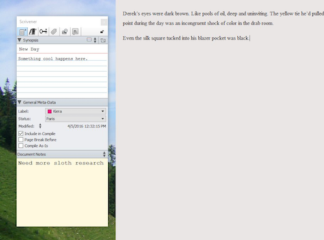
Task: Toggle the inspector lock icon
Action: 102,32
